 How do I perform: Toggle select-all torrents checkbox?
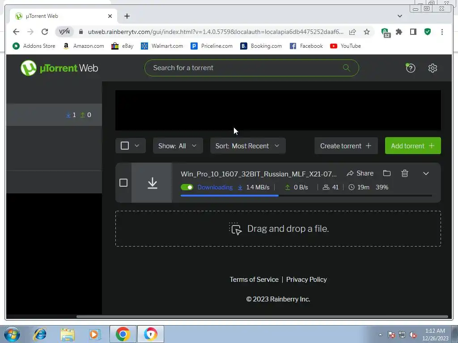pyautogui.click(x=125, y=146)
